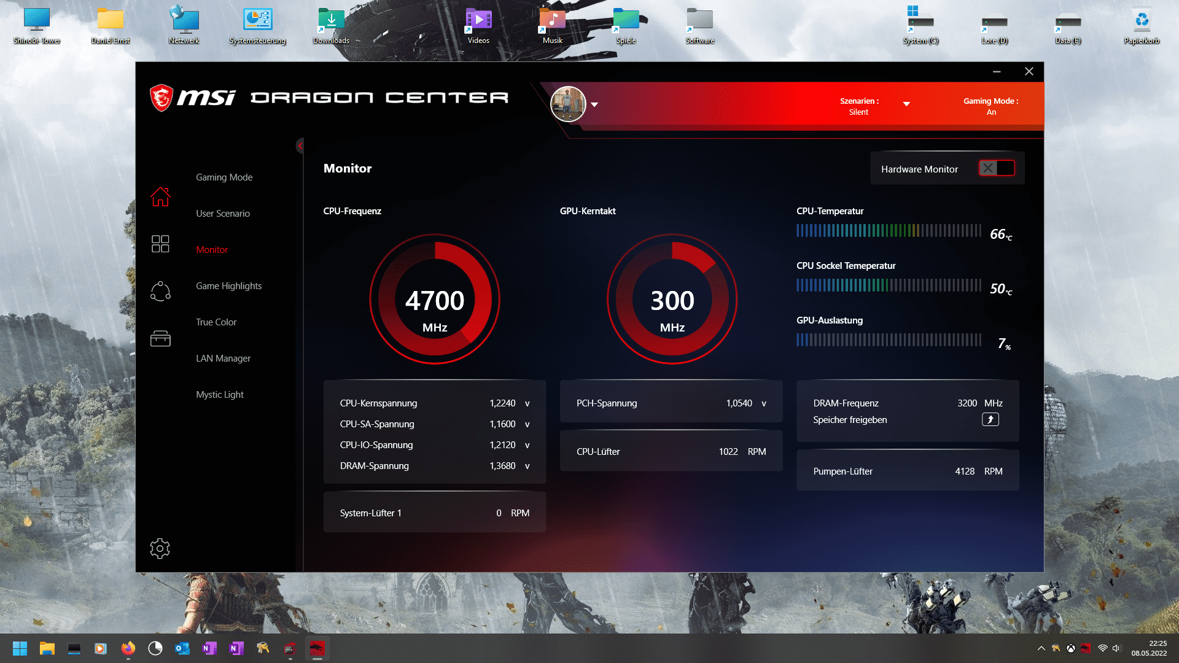Toggle the Hardware Monitor switch
This screenshot has height=663, width=1179.
[x=996, y=169]
